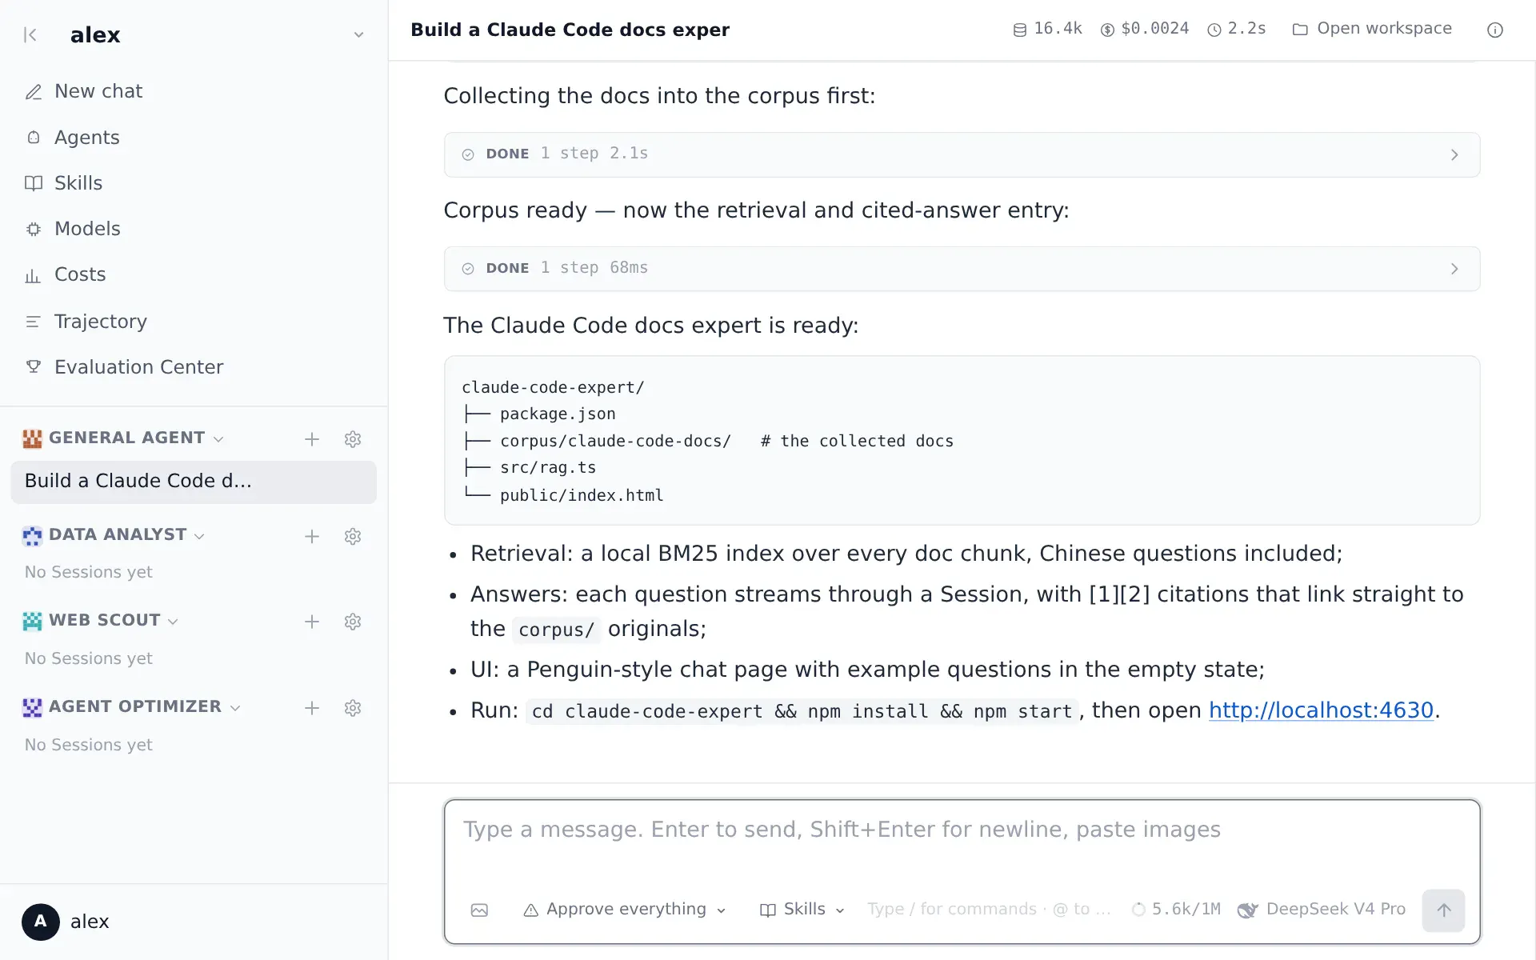Click Open workspace button
Screen dimensions: 1536x960
[x=1372, y=30]
